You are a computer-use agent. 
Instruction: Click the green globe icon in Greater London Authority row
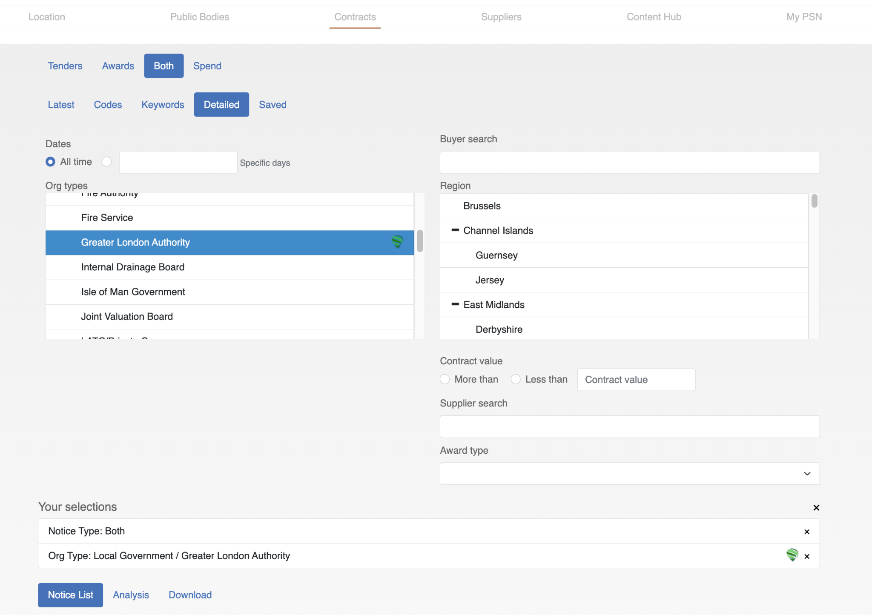398,242
